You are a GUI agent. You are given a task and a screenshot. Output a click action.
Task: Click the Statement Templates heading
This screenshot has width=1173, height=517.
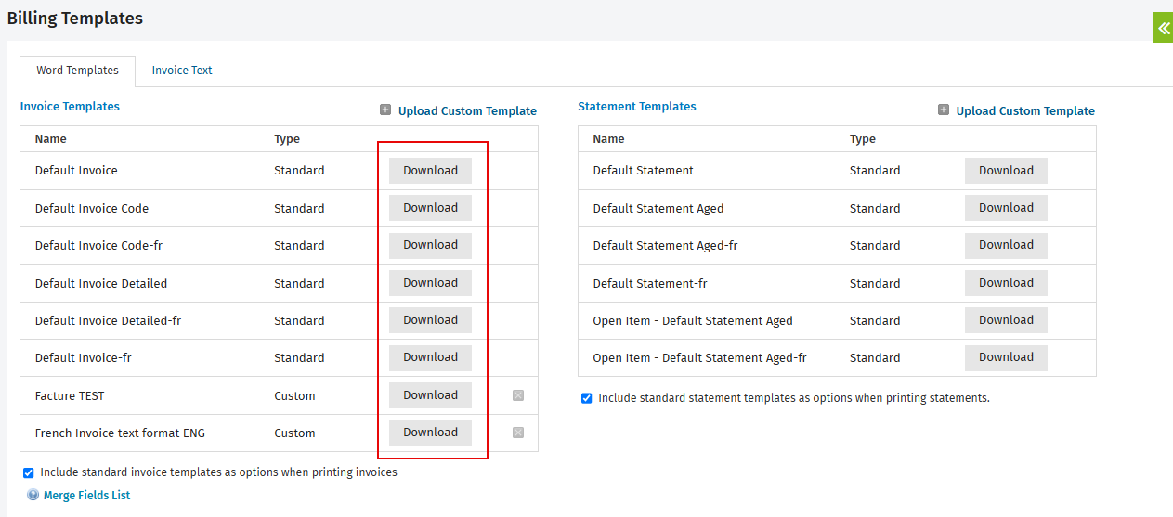637,107
